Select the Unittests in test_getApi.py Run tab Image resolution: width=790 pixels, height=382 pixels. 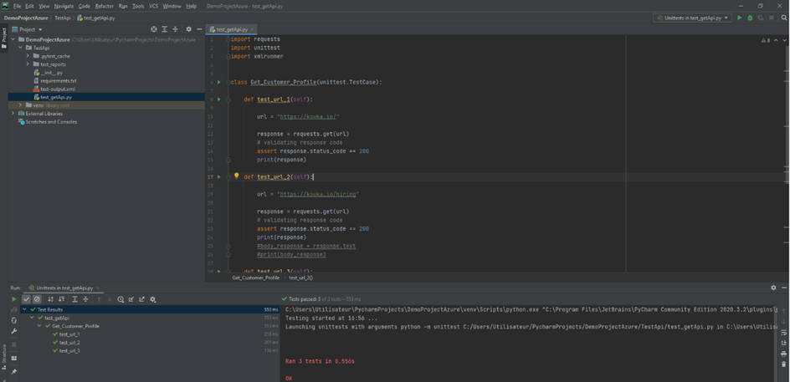64,288
